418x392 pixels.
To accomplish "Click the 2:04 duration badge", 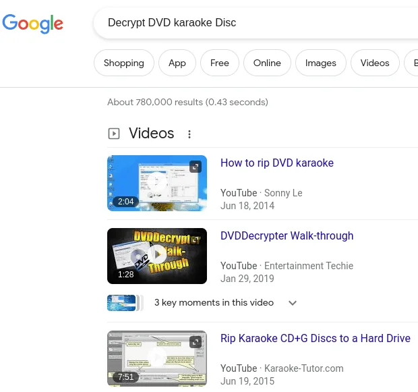I will coord(125,202).
